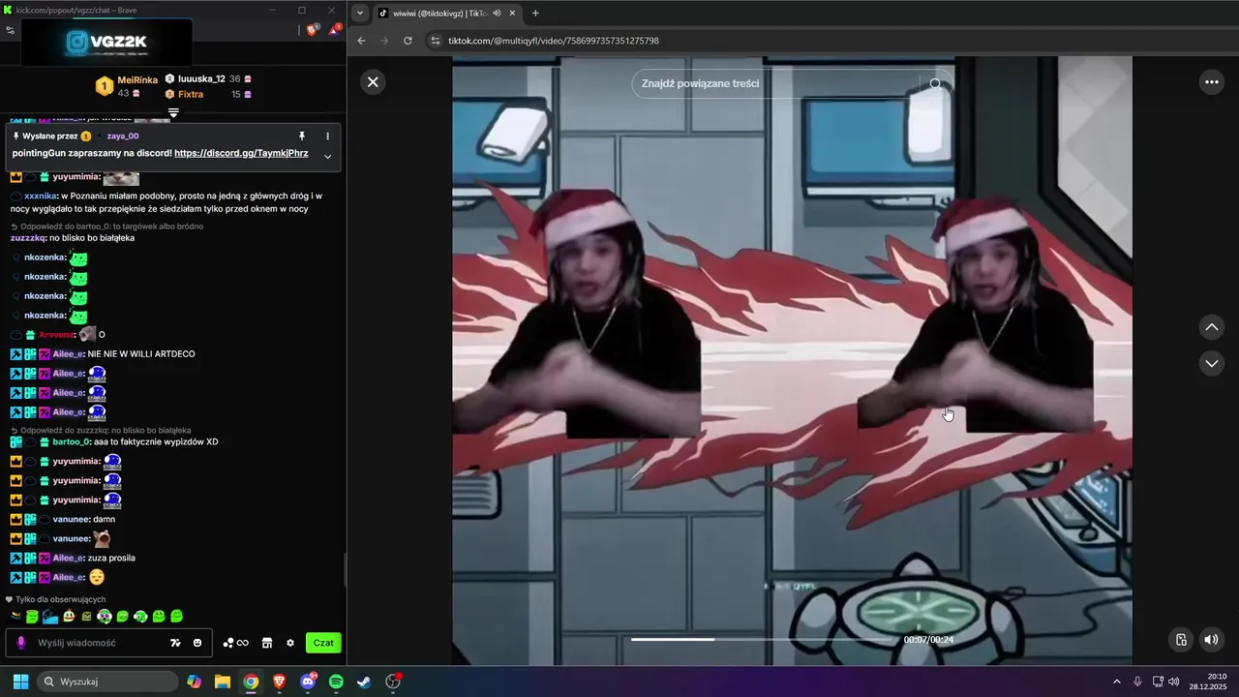Pick the first follower-only emote in emote row
This screenshot has height=697, width=1239.
(15, 617)
